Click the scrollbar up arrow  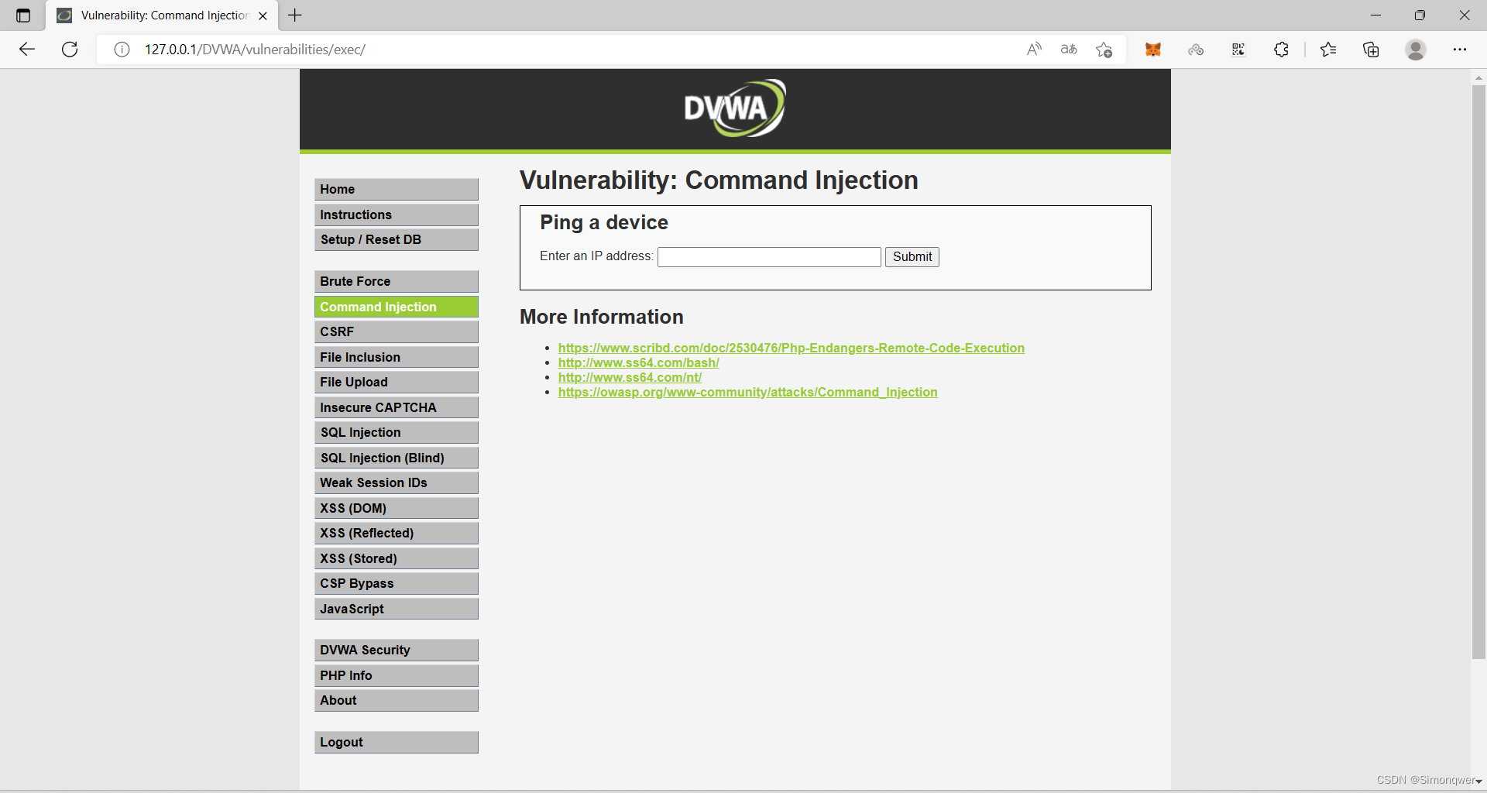pyautogui.click(x=1478, y=77)
